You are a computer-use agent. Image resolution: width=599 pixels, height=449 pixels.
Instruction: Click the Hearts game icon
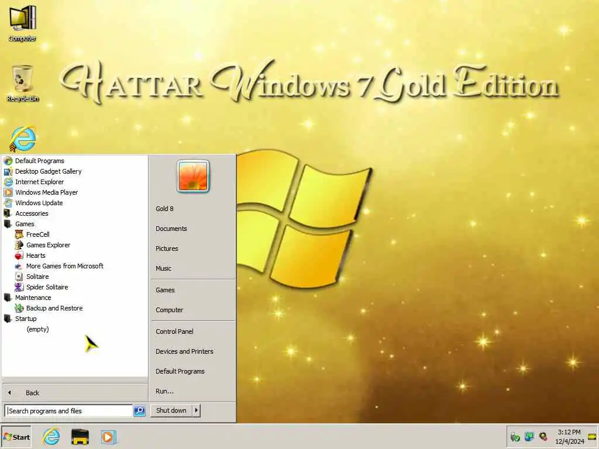[x=19, y=255]
